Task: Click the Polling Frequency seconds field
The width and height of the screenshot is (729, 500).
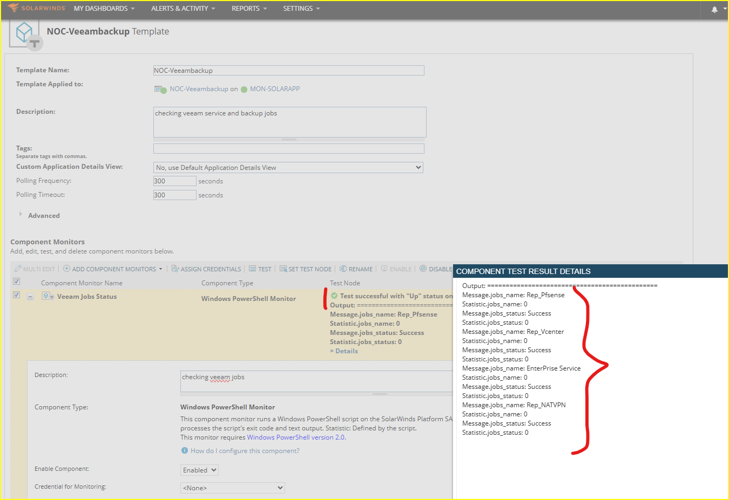Action: [174, 181]
